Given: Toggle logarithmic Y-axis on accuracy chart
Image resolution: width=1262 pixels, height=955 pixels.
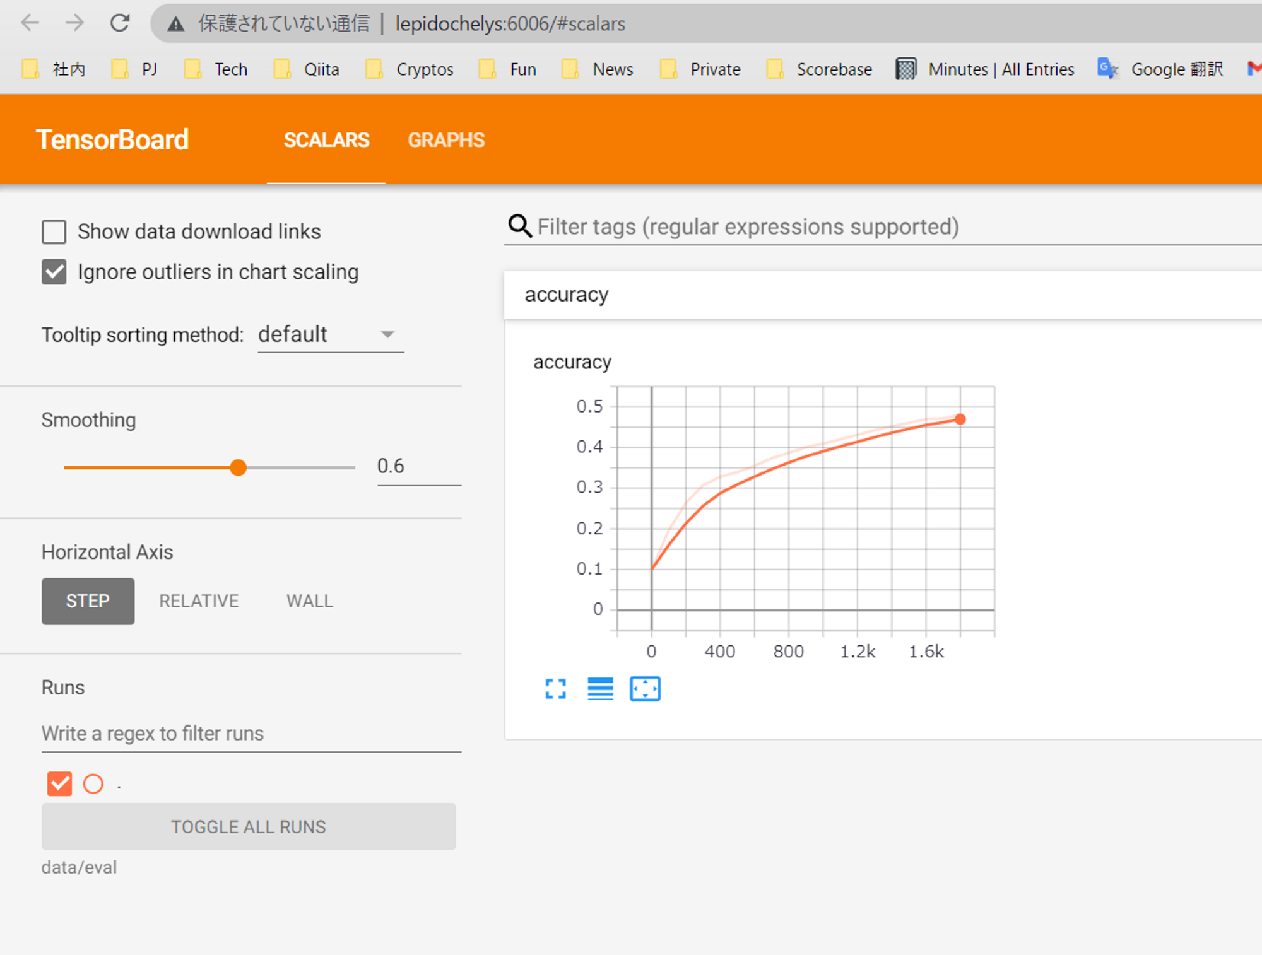Looking at the screenshot, I should (x=599, y=689).
